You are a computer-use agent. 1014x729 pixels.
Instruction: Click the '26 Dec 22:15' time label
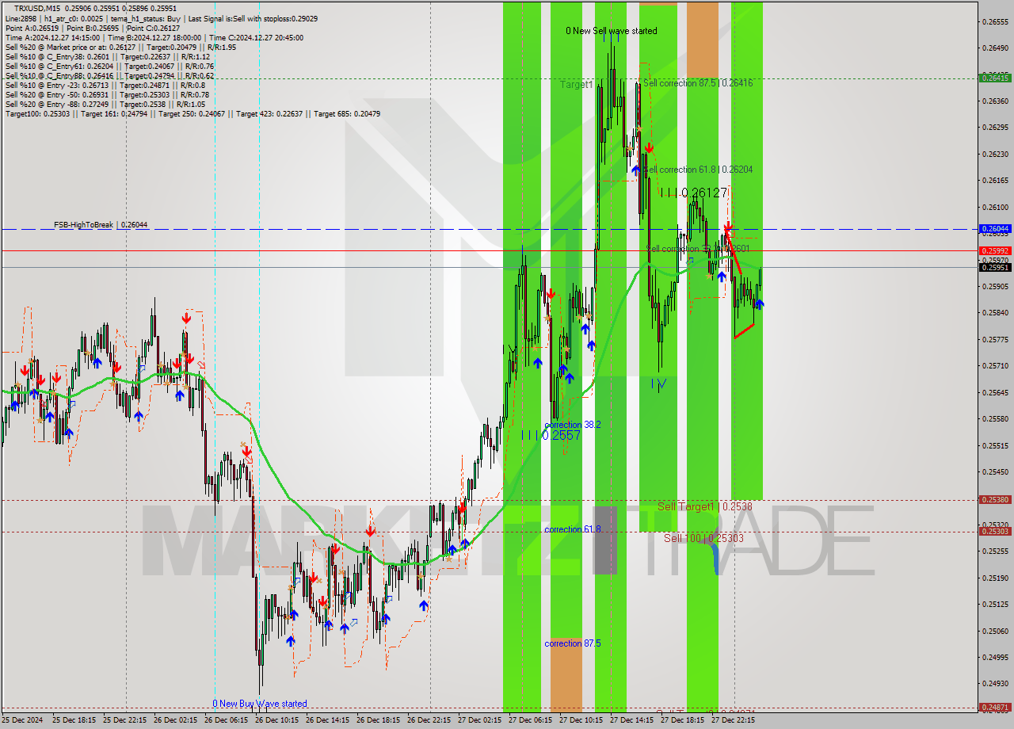(x=429, y=721)
